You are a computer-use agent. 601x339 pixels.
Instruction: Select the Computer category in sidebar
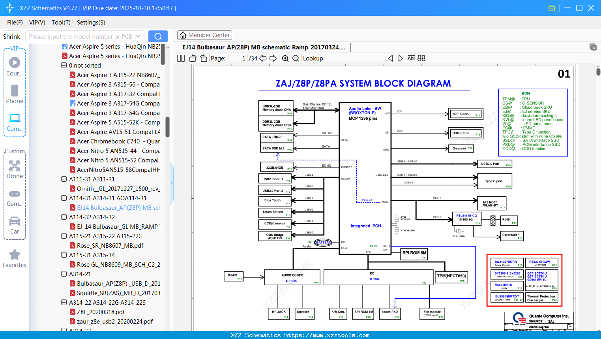click(x=15, y=122)
